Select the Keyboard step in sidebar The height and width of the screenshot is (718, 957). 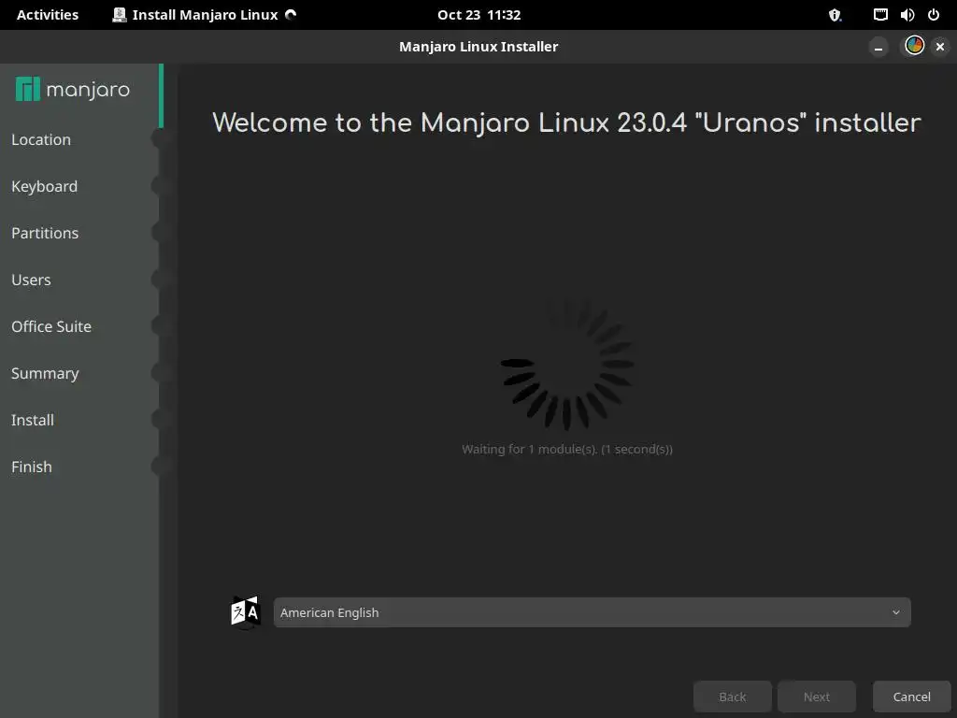click(x=45, y=186)
